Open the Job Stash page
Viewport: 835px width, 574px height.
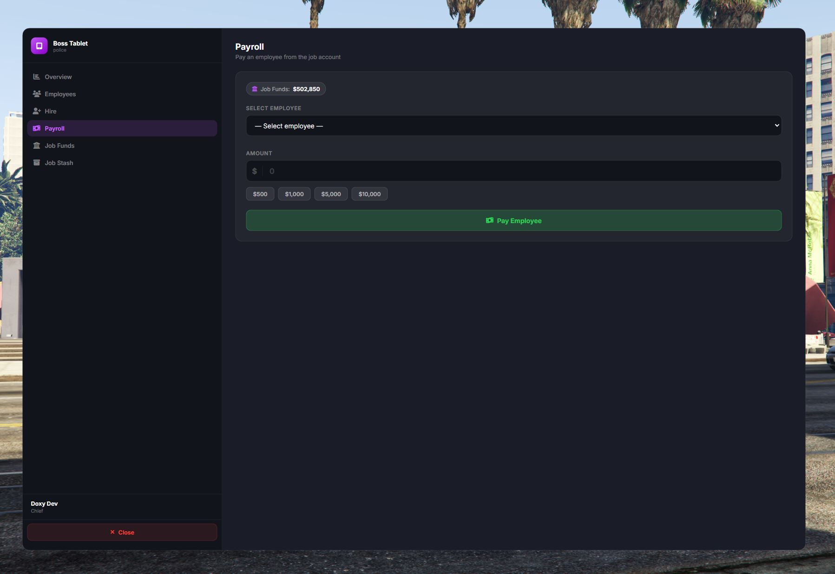pos(122,163)
